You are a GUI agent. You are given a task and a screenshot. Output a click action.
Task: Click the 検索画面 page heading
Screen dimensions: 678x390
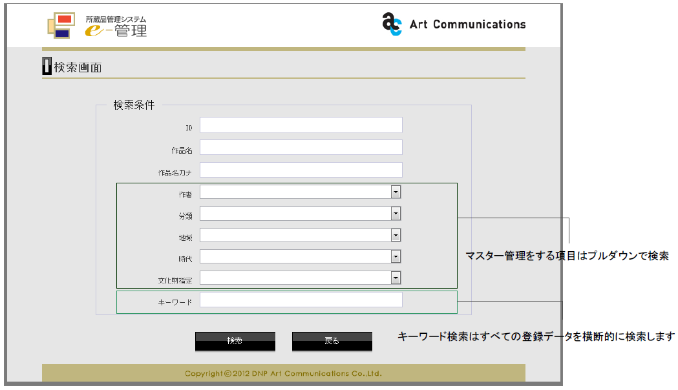(x=78, y=67)
